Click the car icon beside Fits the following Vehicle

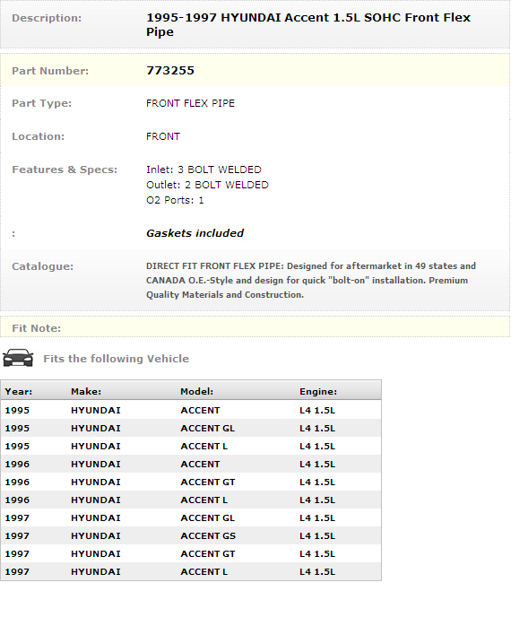(18, 358)
